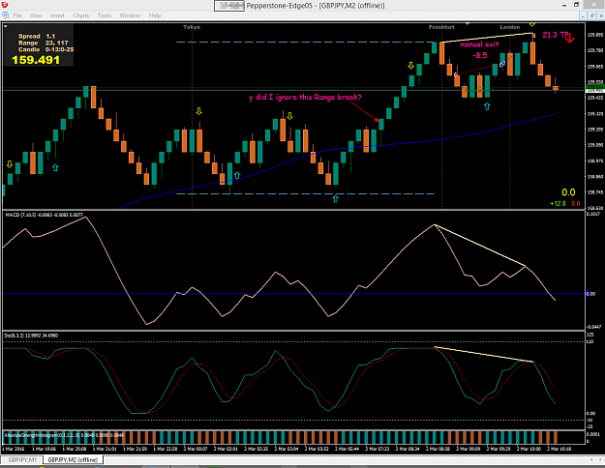605x468 pixels.
Task: Open the File menu
Action: pyautogui.click(x=17, y=15)
